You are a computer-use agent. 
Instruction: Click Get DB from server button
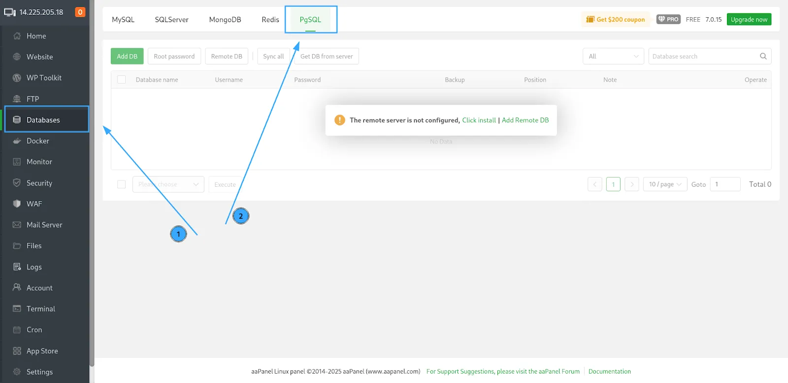pyautogui.click(x=327, y=56)
